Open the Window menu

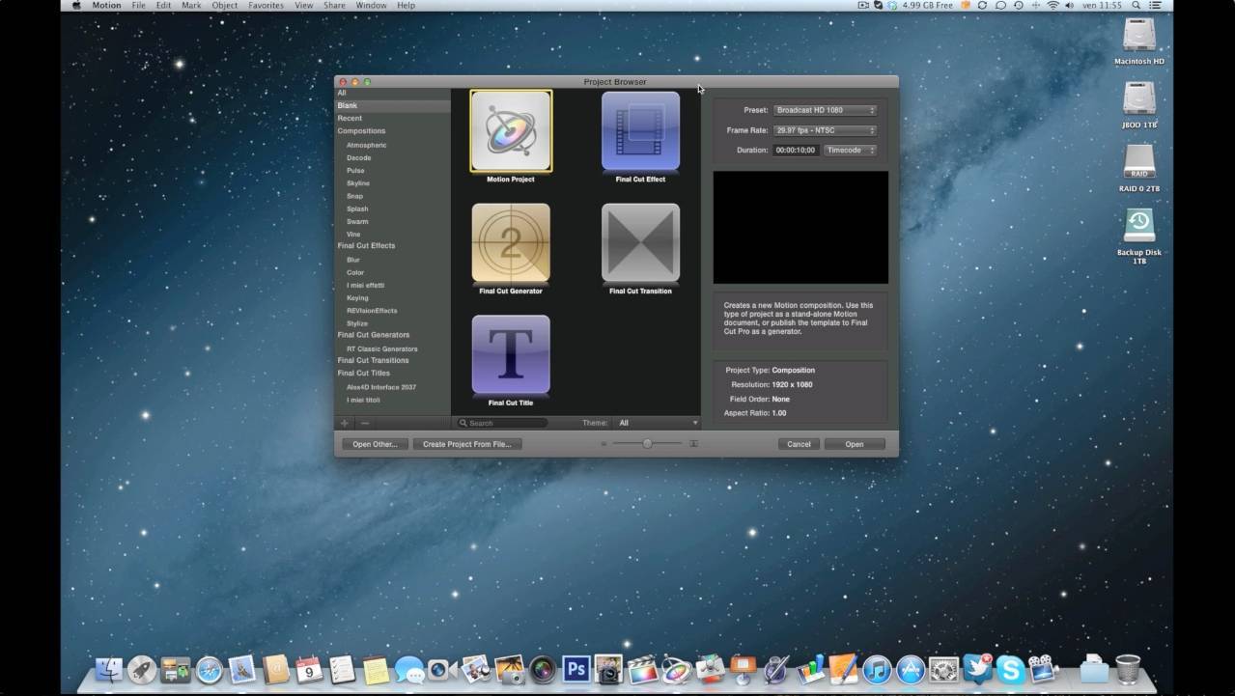click(x=370, y=5)
